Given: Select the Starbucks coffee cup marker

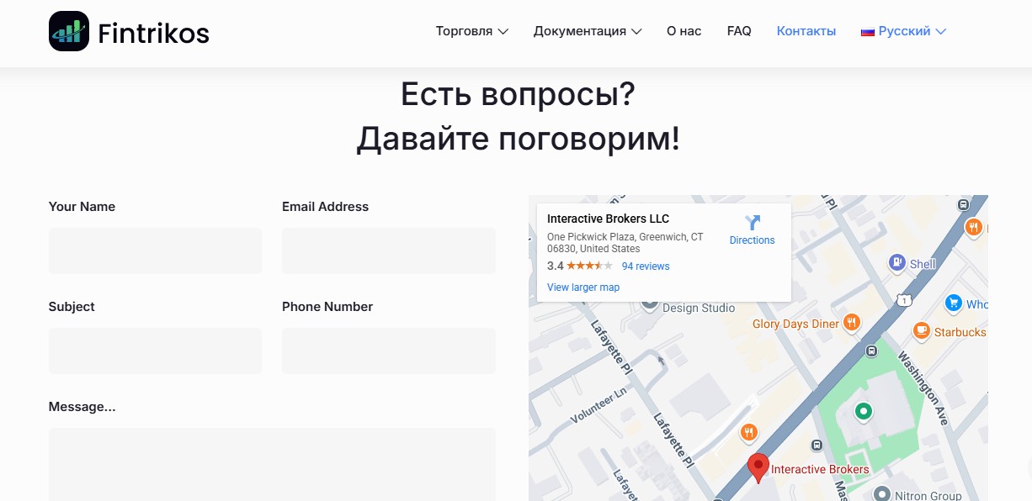Looking at the screenshot, I should (922, 330).
